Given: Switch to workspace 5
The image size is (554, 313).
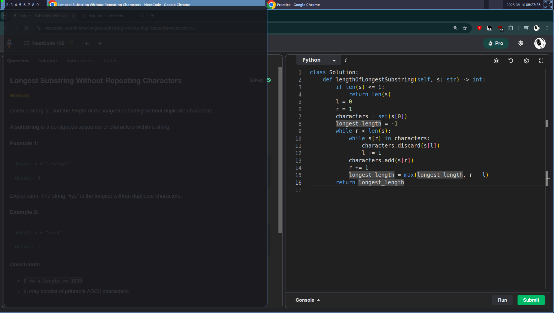Looking at the screenshot, I should tap(20, 5).
